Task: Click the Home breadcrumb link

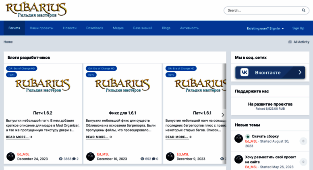Action: [8, 42]
